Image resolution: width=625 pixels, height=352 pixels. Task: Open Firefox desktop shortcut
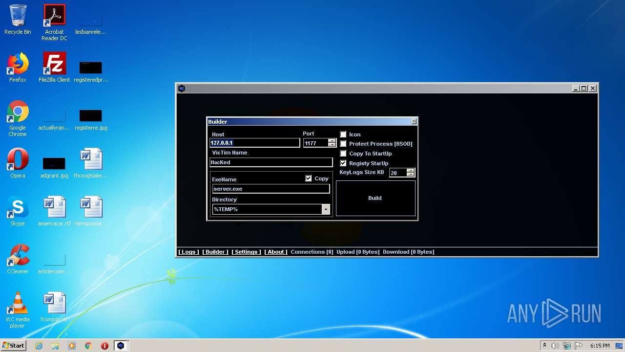18,67
